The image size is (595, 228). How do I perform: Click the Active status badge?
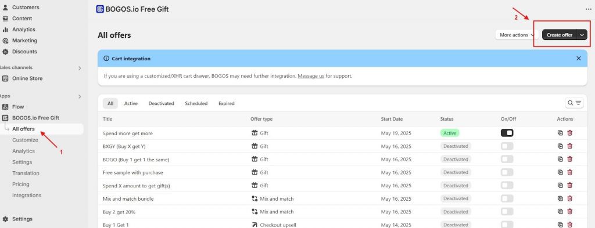[x=450, y=133]
